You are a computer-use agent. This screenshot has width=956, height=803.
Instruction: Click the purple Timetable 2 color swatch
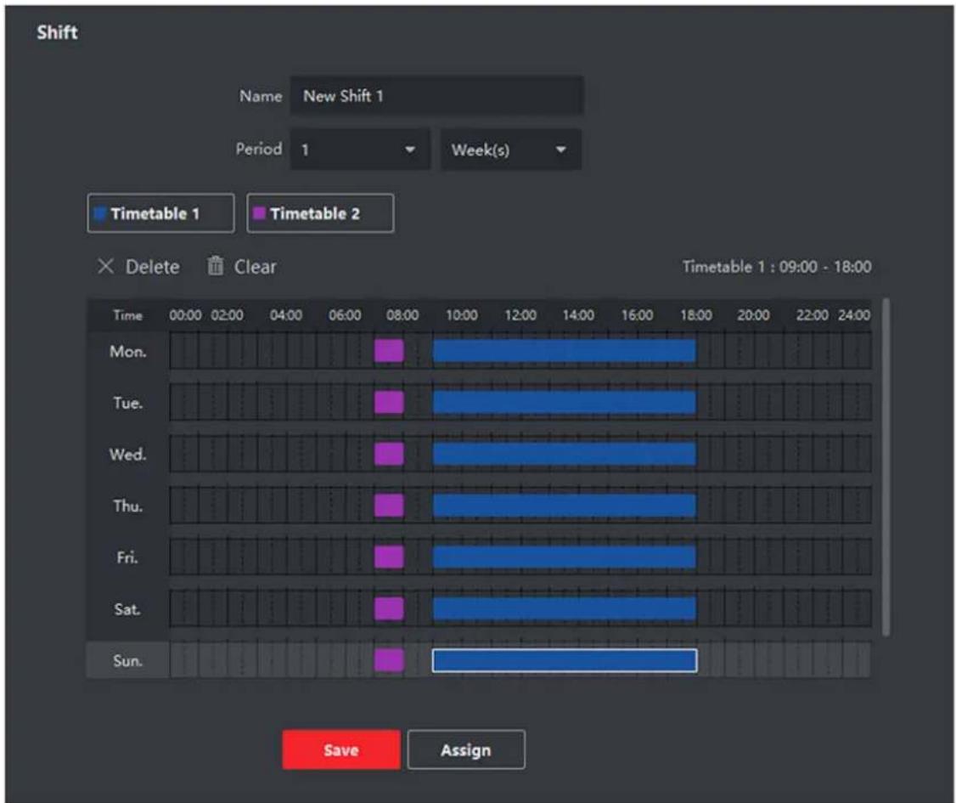pyautogui.click(x=259, y=213)
